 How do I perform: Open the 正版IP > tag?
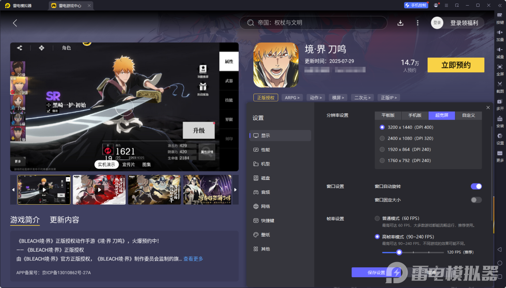[x=389, y=98]
